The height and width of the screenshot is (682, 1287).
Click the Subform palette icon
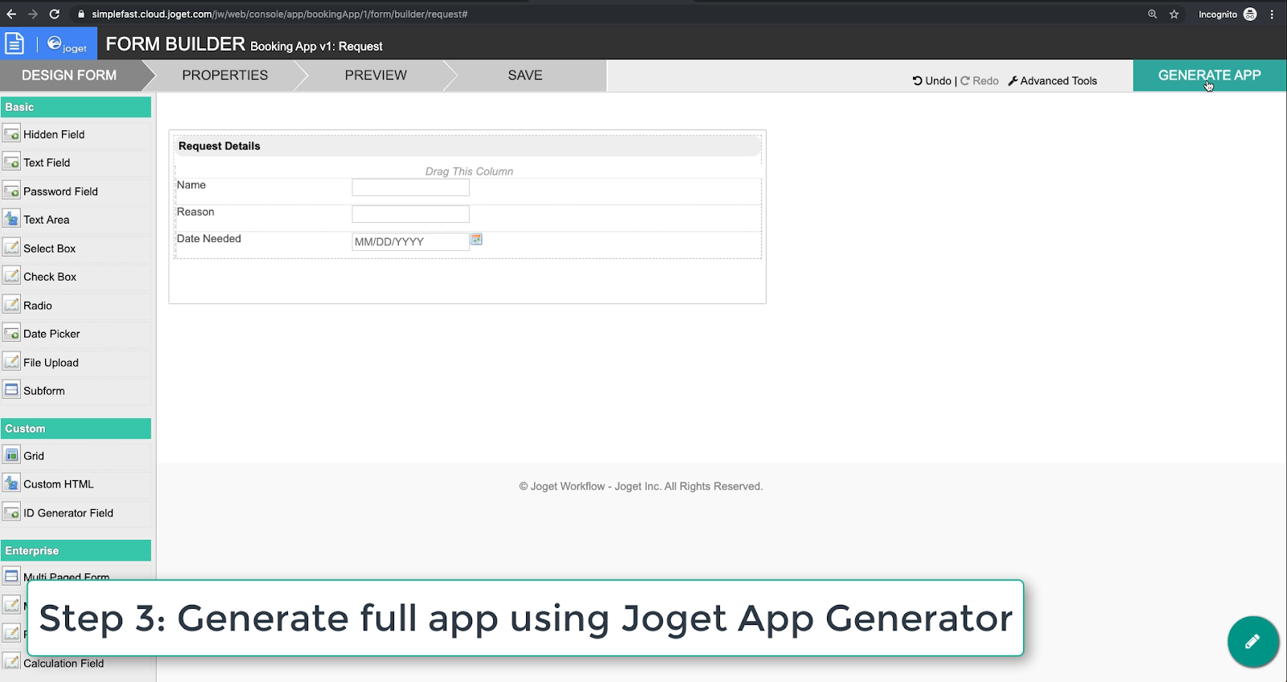pyautogui.click(x=11, y=390)
